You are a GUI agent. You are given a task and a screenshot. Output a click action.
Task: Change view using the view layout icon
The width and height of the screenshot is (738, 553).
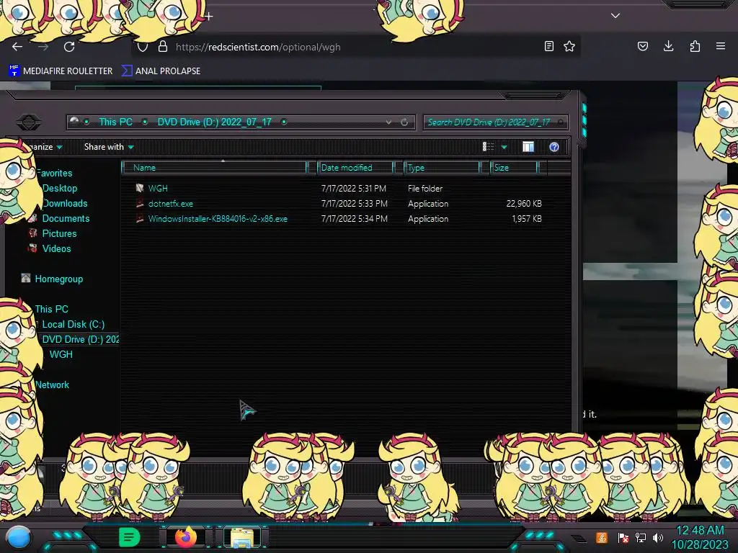point(488,147)
